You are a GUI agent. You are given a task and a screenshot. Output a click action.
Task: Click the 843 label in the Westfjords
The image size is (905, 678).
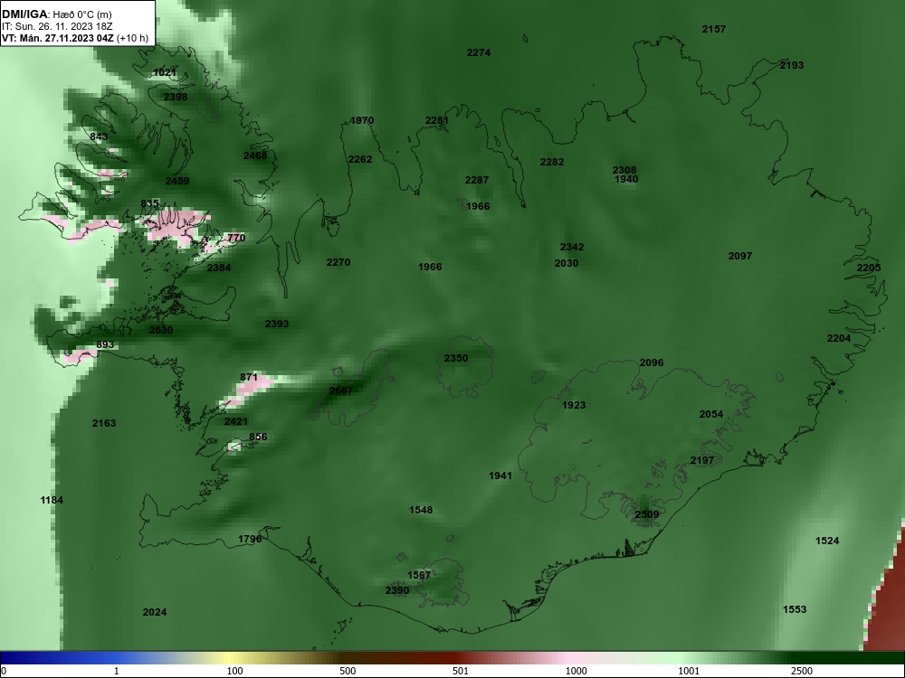pyautogui.click(x=99, y=137)
